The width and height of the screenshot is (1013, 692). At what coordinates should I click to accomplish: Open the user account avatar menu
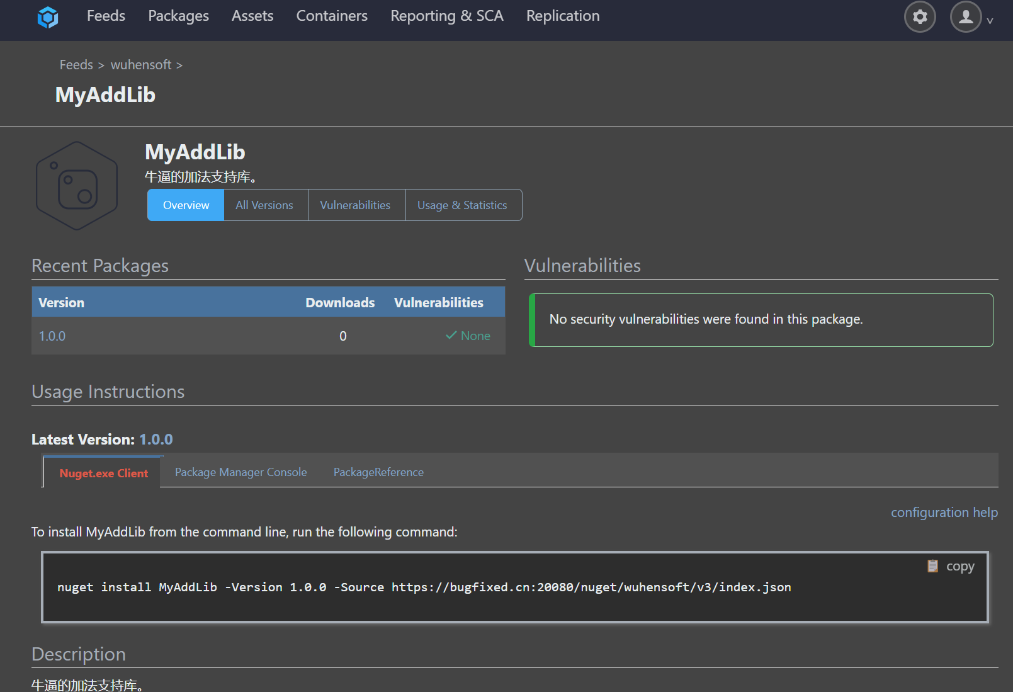(966, 16)
